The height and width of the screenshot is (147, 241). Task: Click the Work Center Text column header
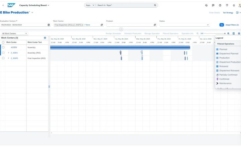[x=34, y=42]
